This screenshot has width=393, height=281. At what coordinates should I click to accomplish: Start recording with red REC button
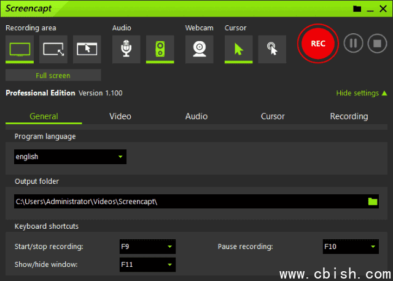click(317, 44)
